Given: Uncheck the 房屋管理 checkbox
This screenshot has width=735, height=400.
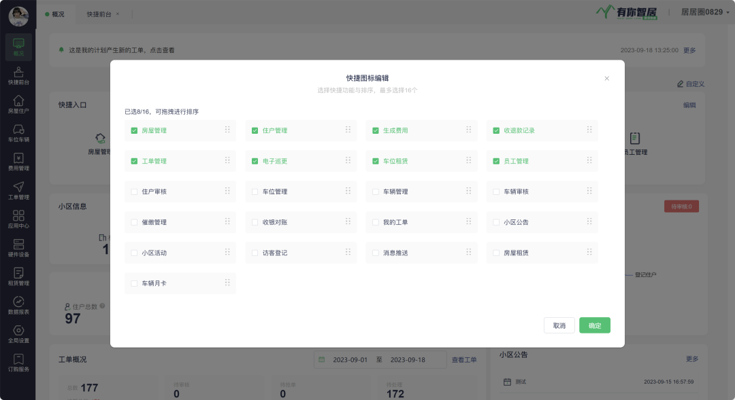Looking at the screenshot, I should tap(134, 130).
